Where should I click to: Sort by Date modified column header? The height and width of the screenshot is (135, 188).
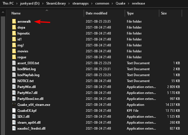click(96, 13)
